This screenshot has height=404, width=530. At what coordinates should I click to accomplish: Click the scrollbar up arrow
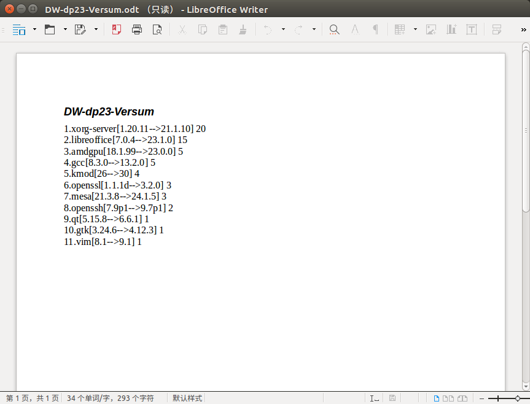(526, 46)
